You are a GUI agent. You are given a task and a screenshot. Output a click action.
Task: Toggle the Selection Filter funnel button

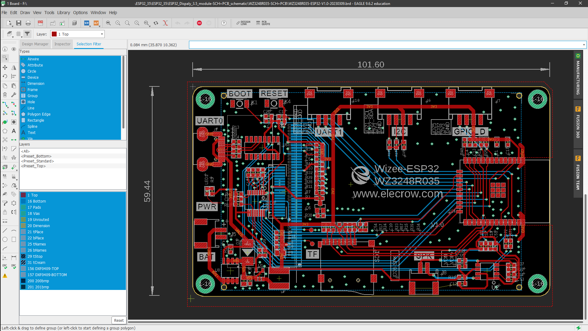click(x=27, y=34)
